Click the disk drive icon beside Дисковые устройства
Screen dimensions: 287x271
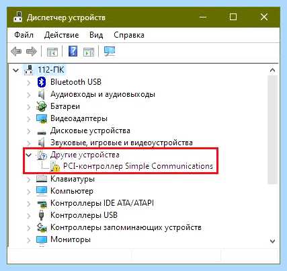(x=42, y=132)
